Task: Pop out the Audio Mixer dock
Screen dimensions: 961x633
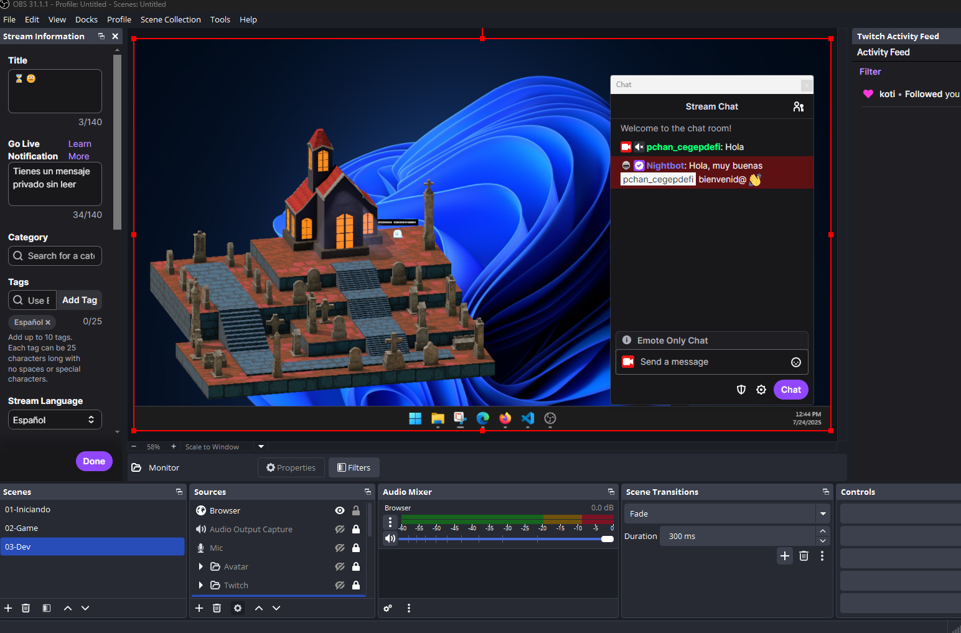Action: [611, 492]
